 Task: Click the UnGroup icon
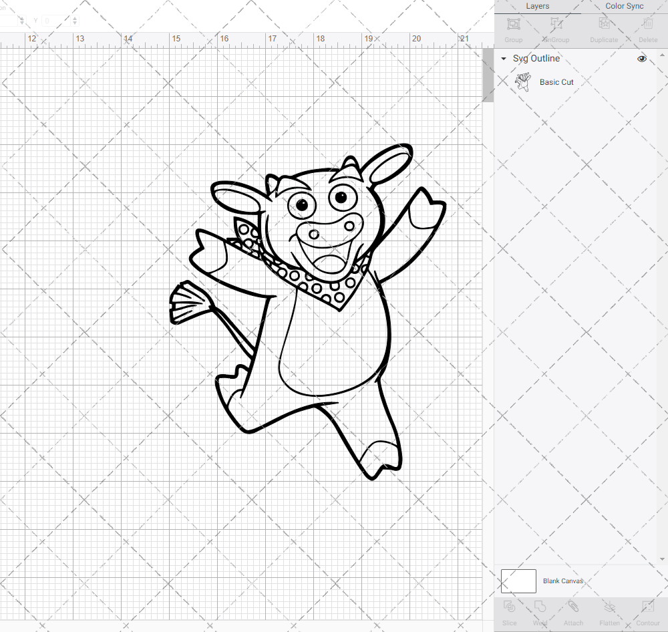555,27
